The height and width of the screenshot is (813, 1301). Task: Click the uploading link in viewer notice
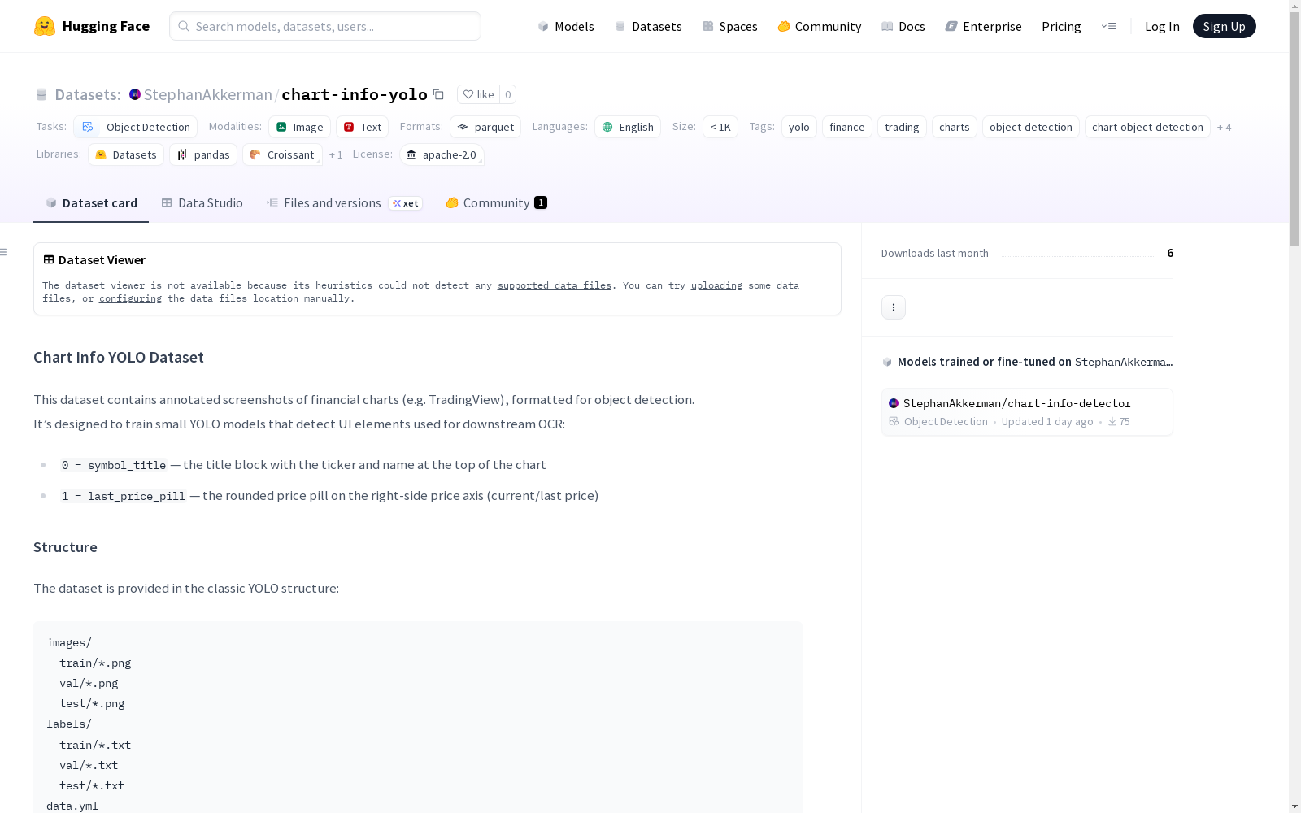(716, 285)
